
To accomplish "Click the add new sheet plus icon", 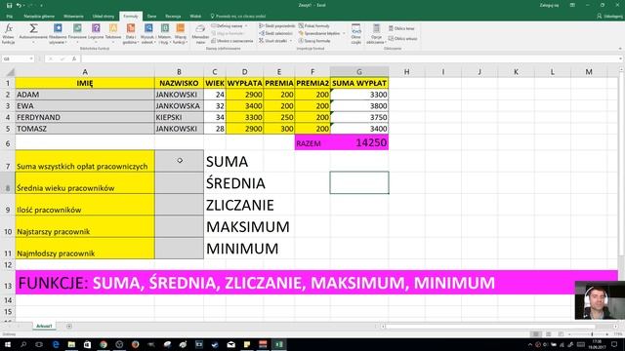I will tap(69, 326).
